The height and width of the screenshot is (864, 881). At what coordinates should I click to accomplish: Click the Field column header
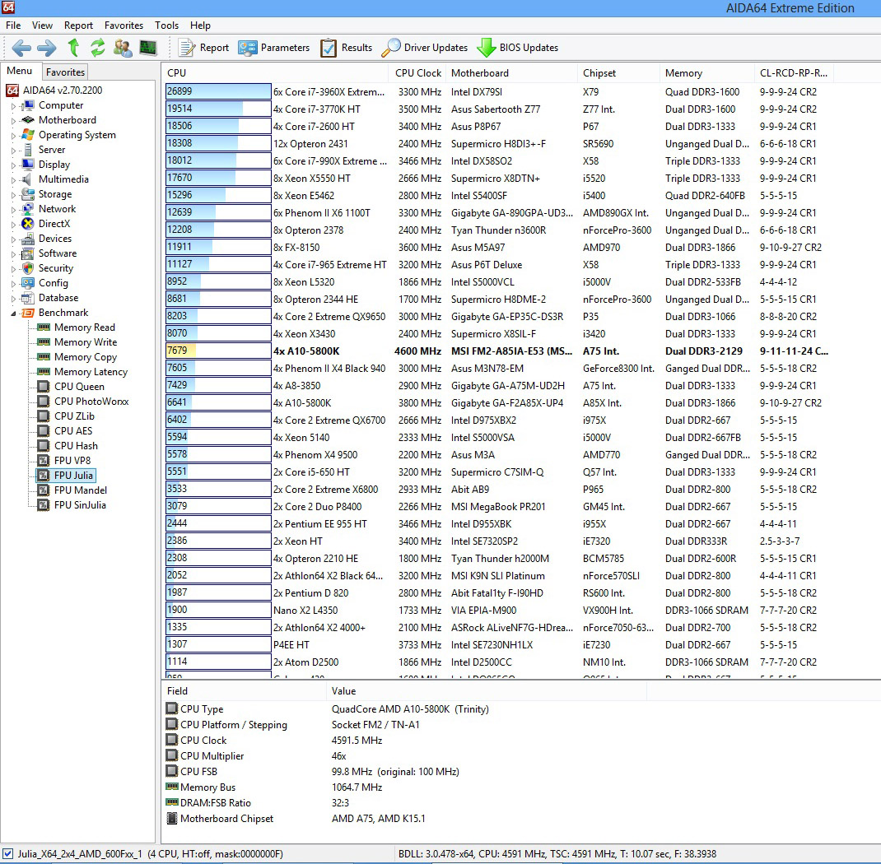coord(244,691)
